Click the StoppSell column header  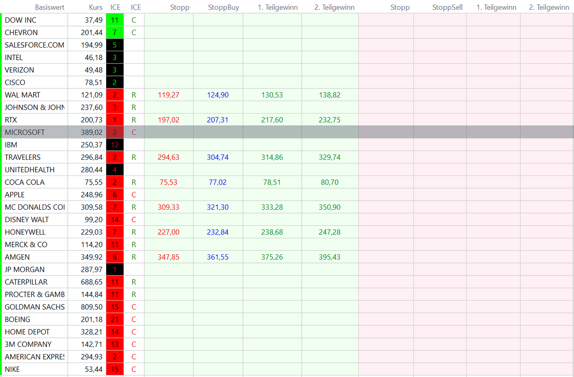point(447,7)
